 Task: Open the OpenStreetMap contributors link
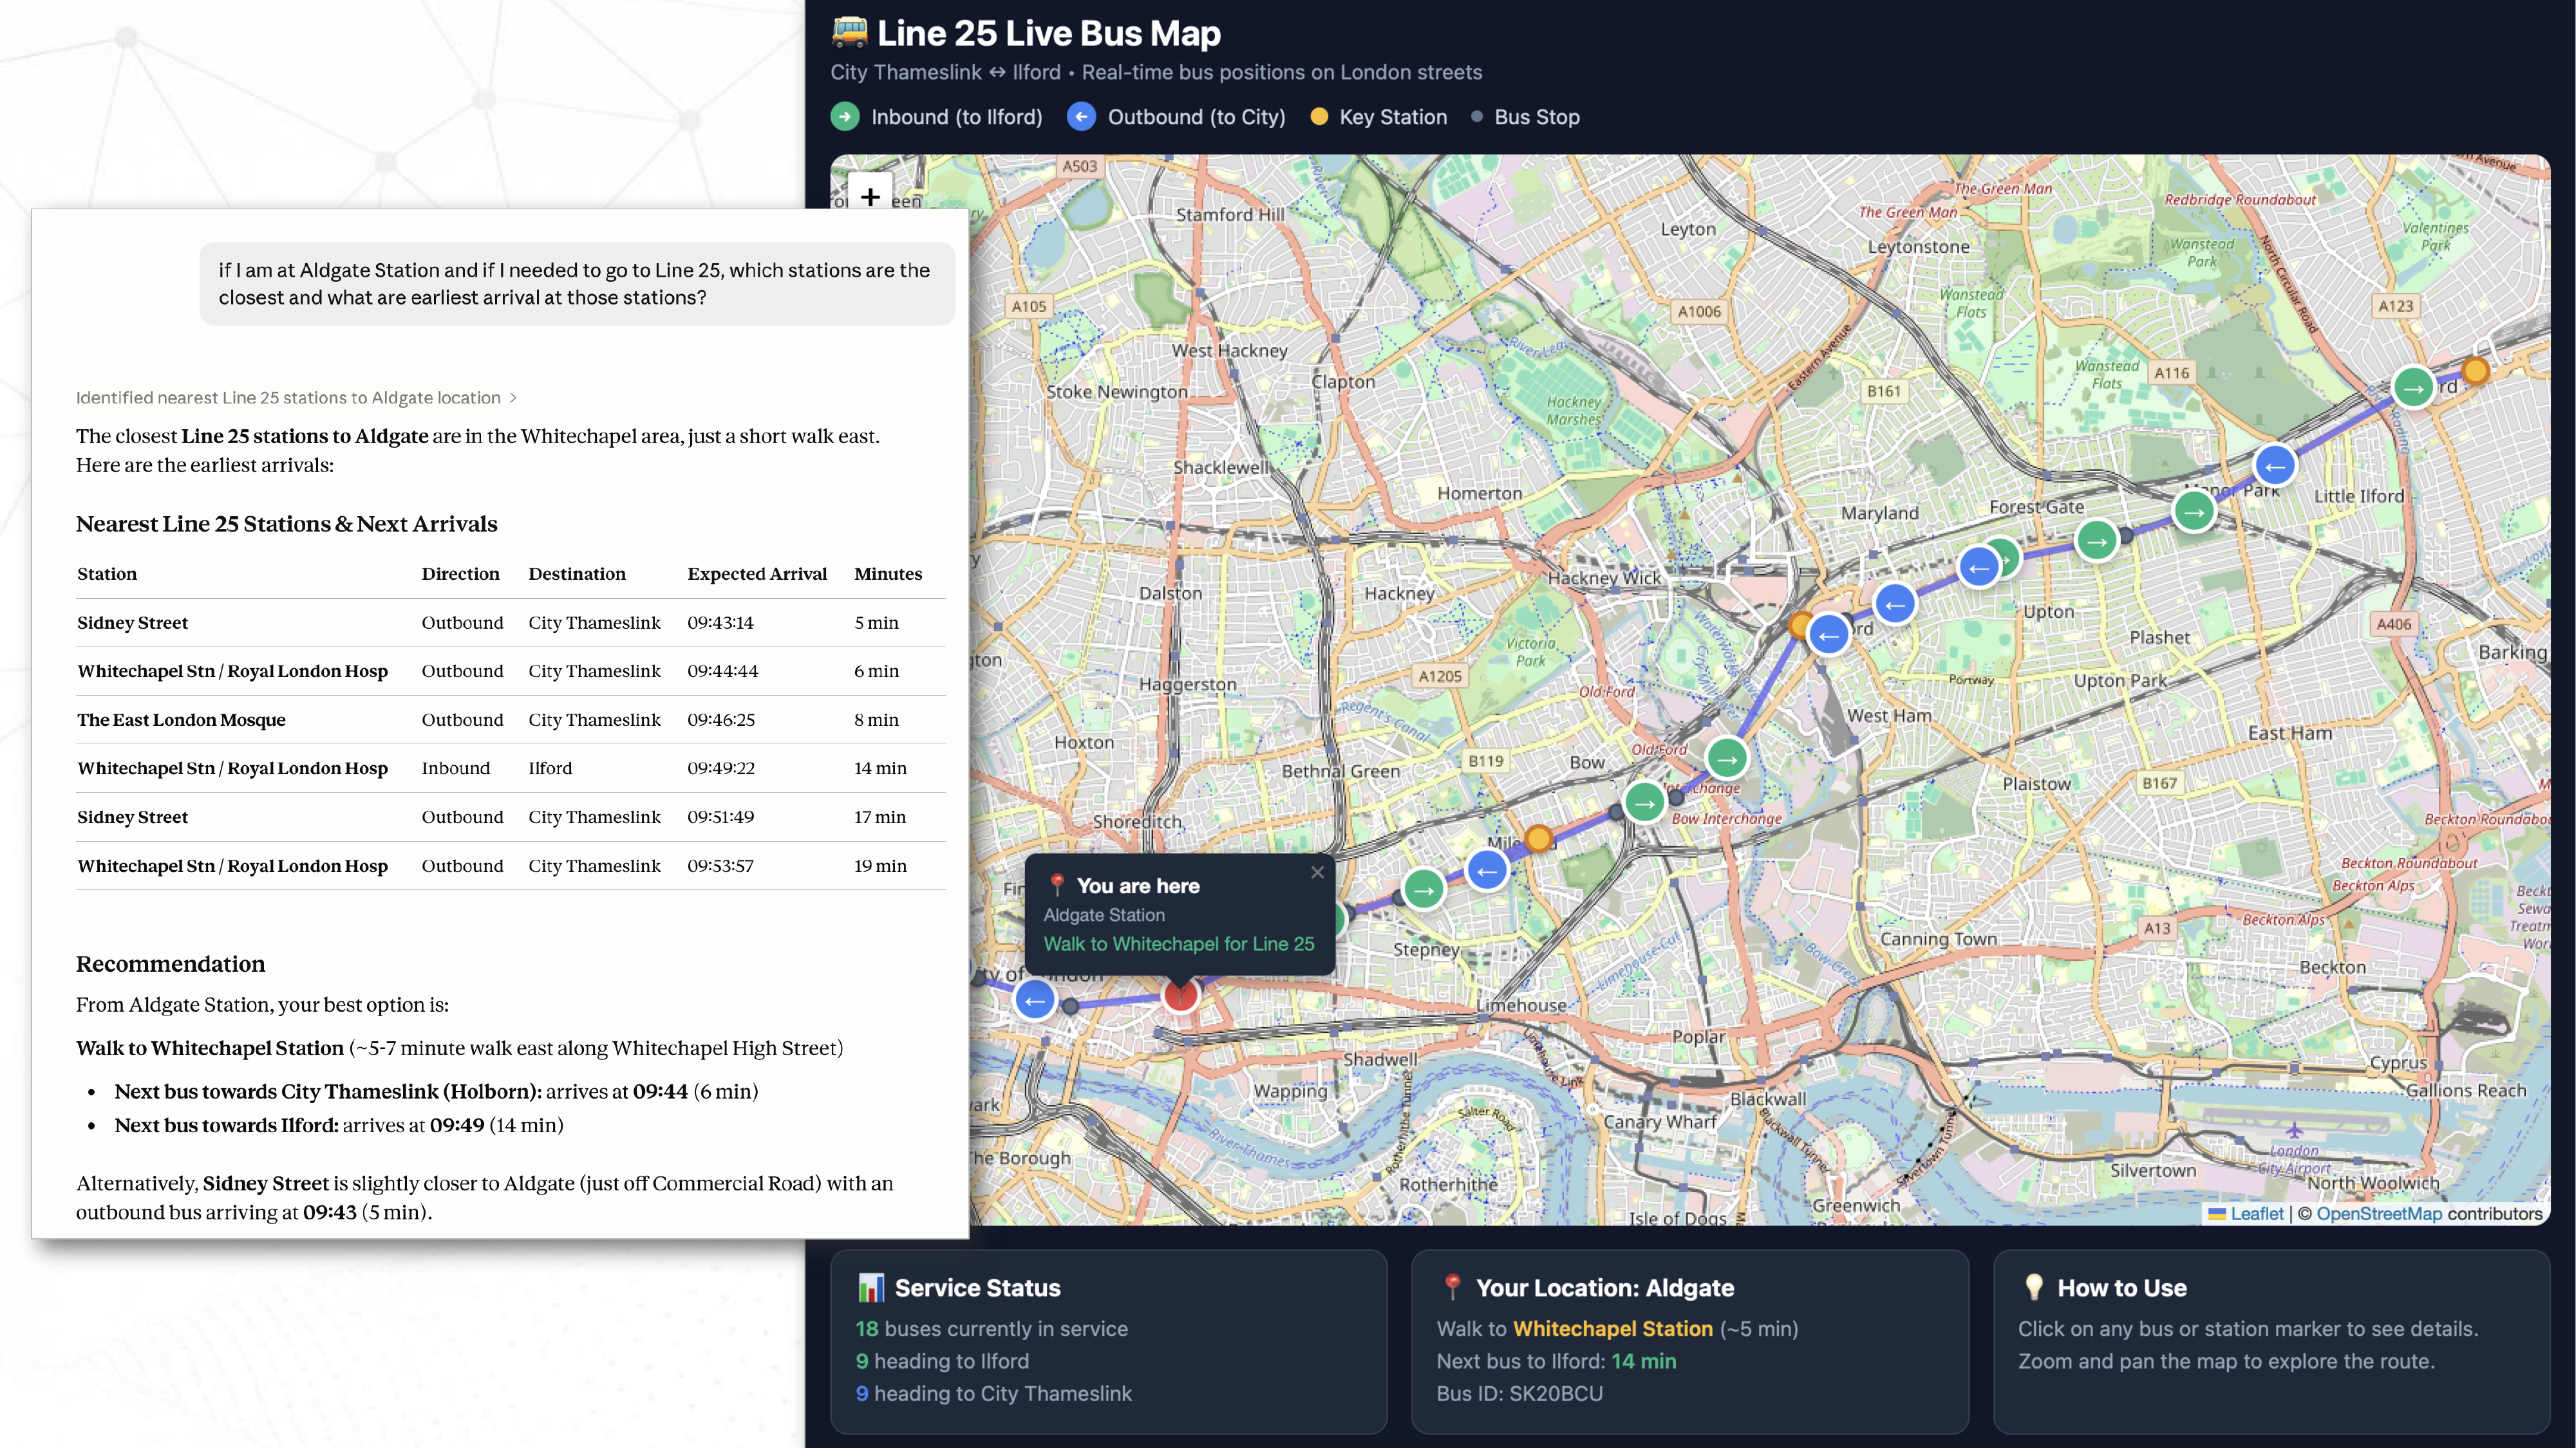click(x=2379, y=1213)
